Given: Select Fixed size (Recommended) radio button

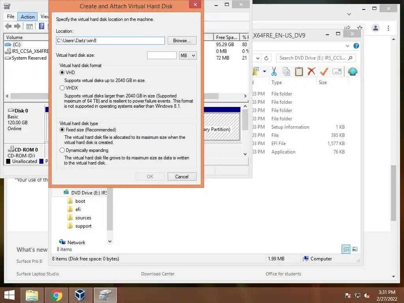Looking at the screenshot, I should point(62,129).
